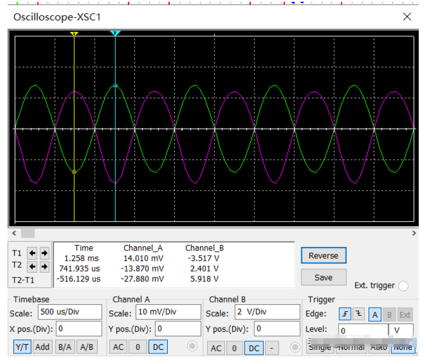424x361 pixels.
Task: Set Channel A coupling to AC
Action: 118,347
